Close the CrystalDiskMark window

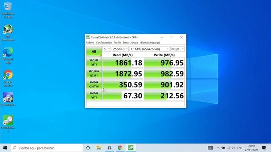[181, 37]
